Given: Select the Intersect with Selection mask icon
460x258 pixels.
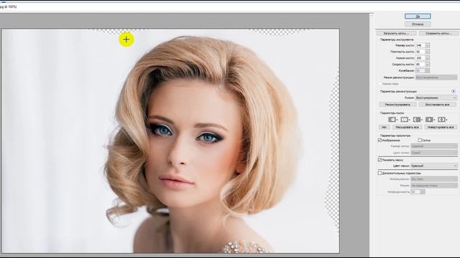Looking at the screenshot, I should (x=429, y=120).
